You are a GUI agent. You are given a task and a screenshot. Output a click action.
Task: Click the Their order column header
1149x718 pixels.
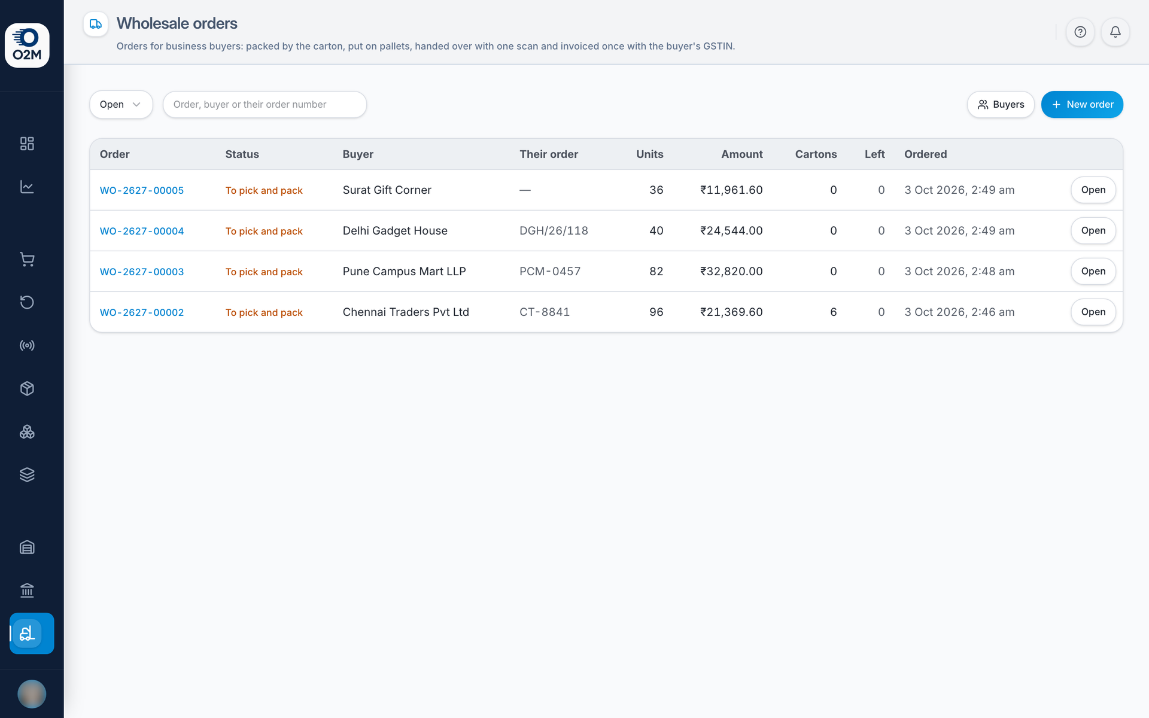coord(549,154)
